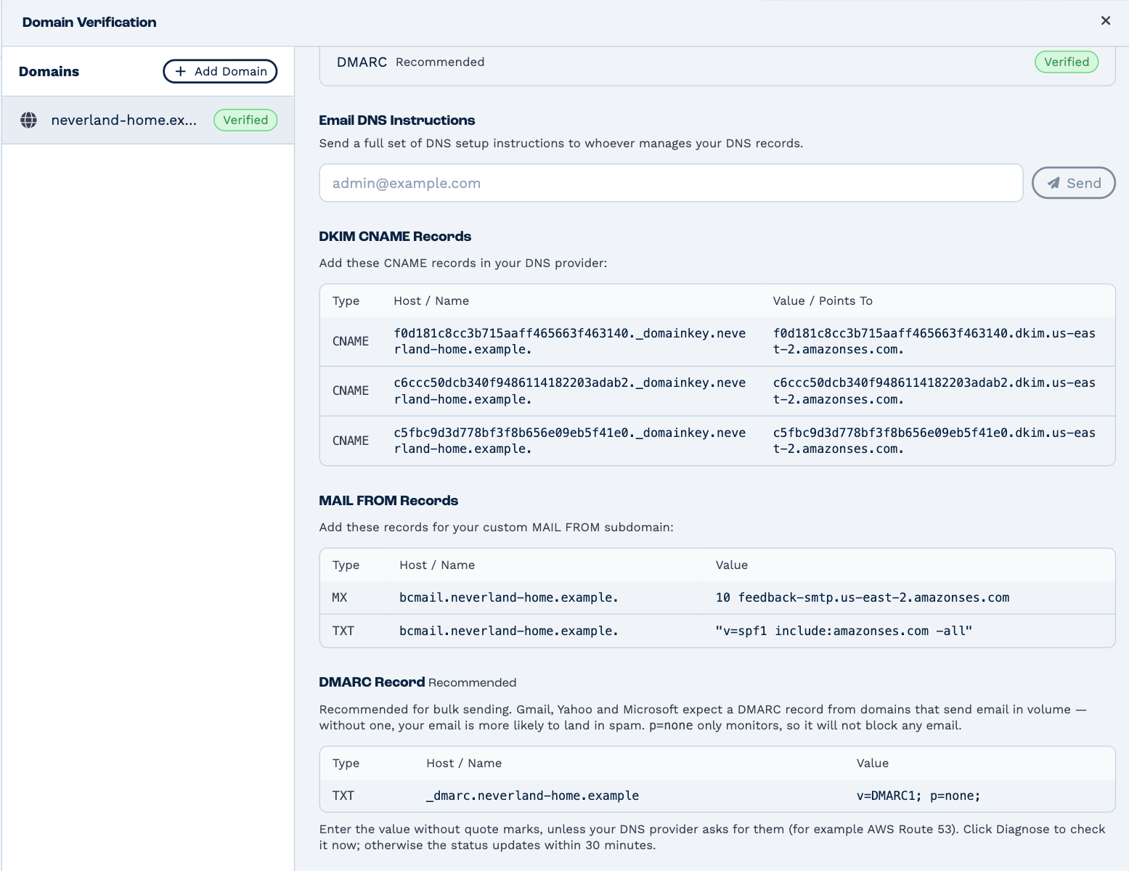Close the Domain Verification dialog
Screen dimensions: 1129x871
click(1105, 21)
